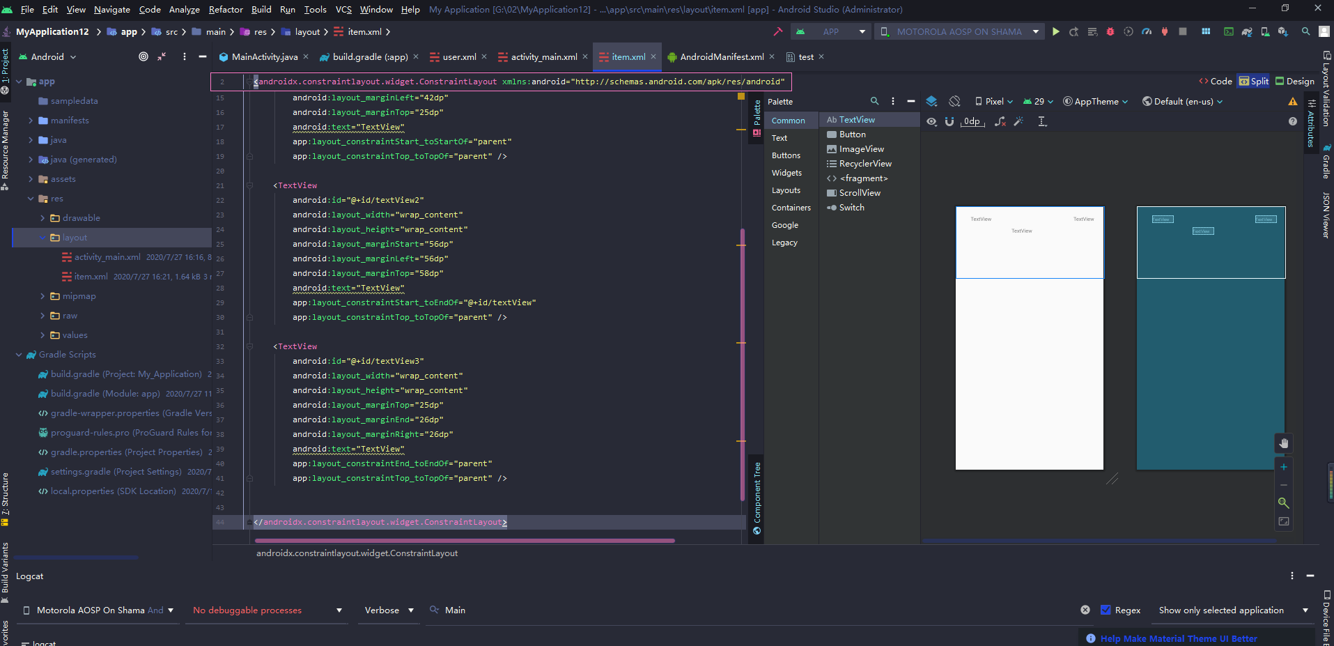Open Search Everywhere with the magnifier icon
Viewport: 1334px width, 646px height.
coord(1305,31)
